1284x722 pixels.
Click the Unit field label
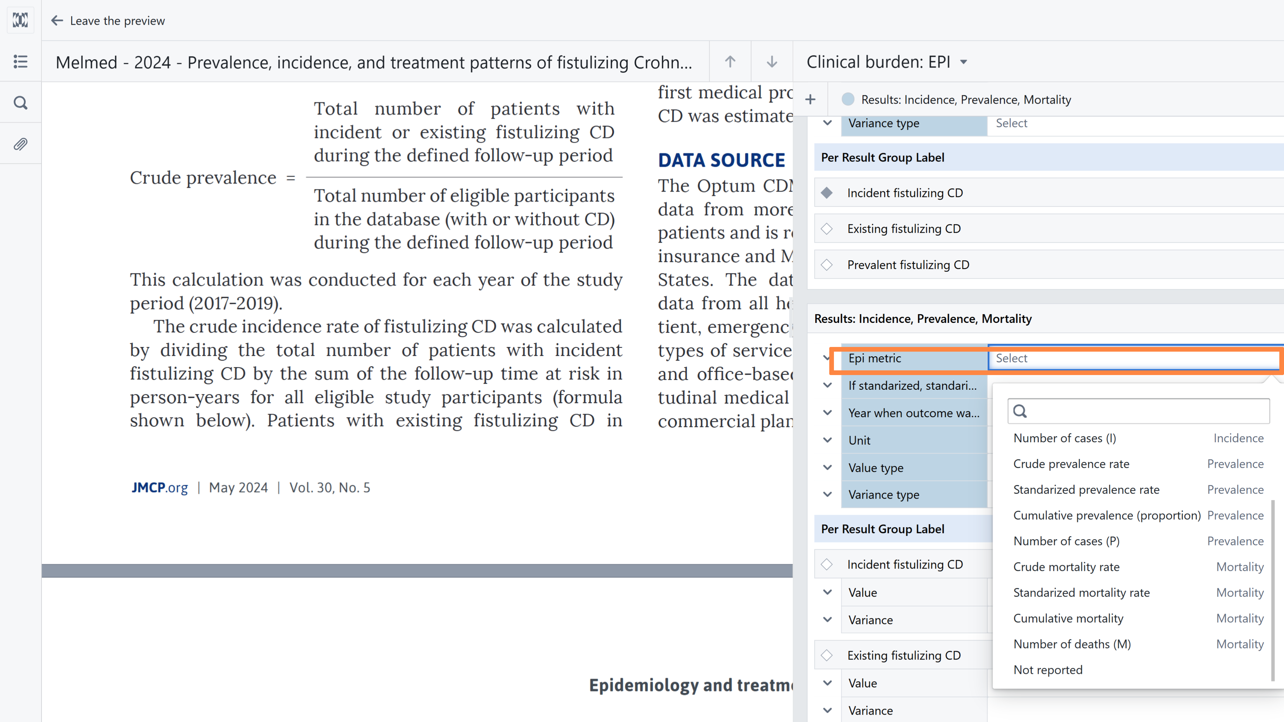pyautogui.click(x=914, y=440)
